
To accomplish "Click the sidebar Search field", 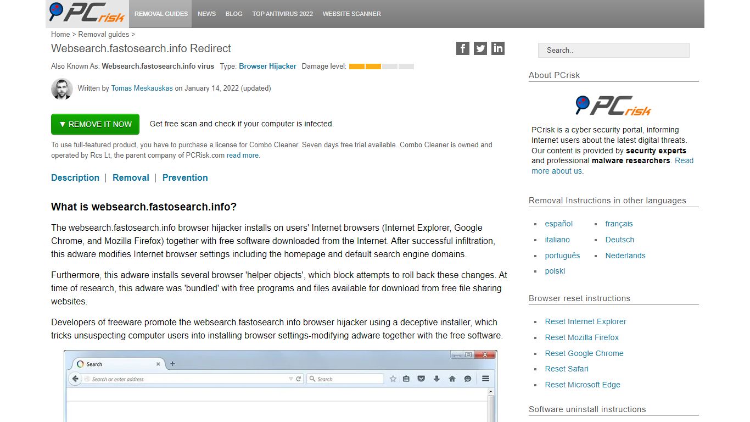I will point(613,50).
